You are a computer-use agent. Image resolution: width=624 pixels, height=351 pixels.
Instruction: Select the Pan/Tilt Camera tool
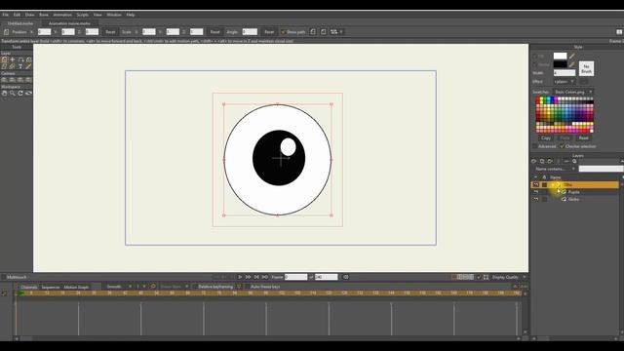coord(28,80)
